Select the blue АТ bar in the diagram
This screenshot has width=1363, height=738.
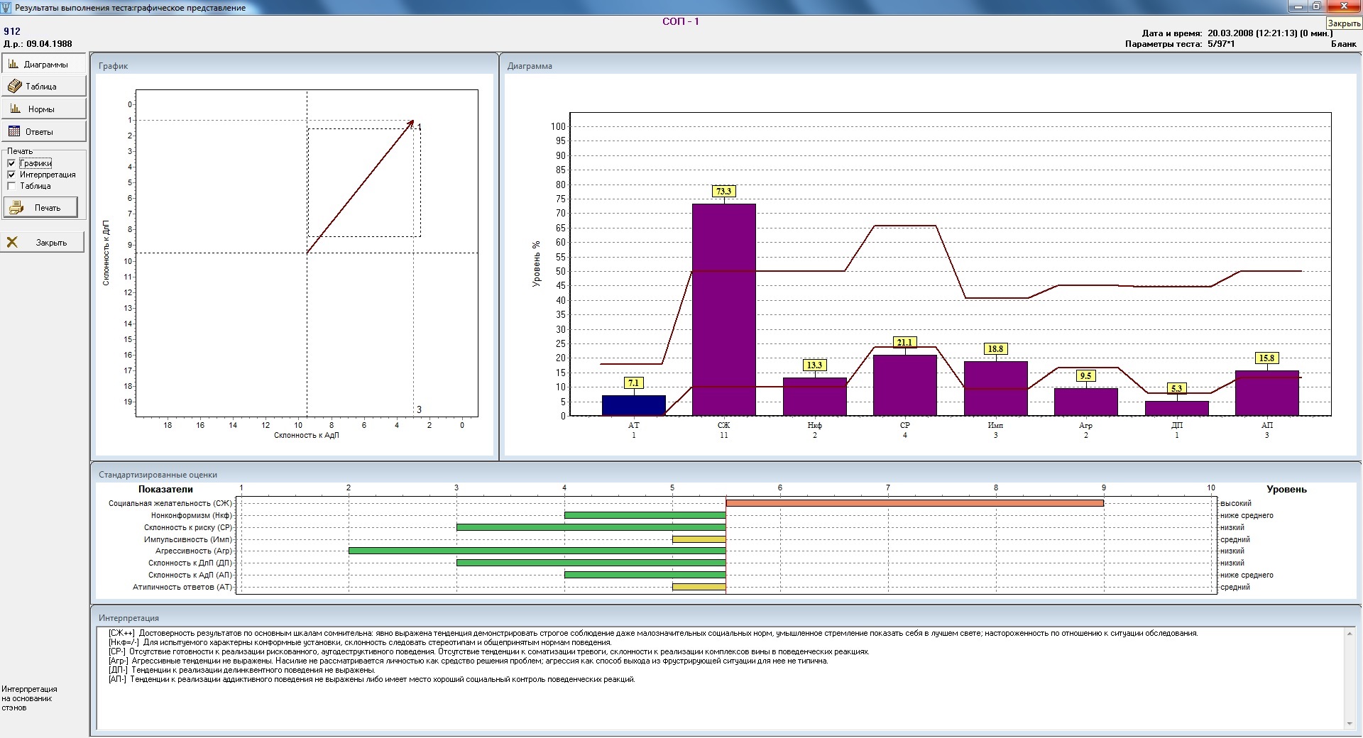(633, 405)
